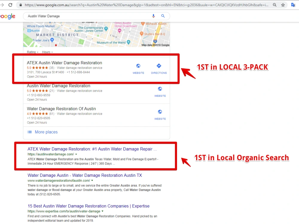This screenshot has width=299, height=224.
Task: Start voice search with microphone icon
Action: coord(153,16)
